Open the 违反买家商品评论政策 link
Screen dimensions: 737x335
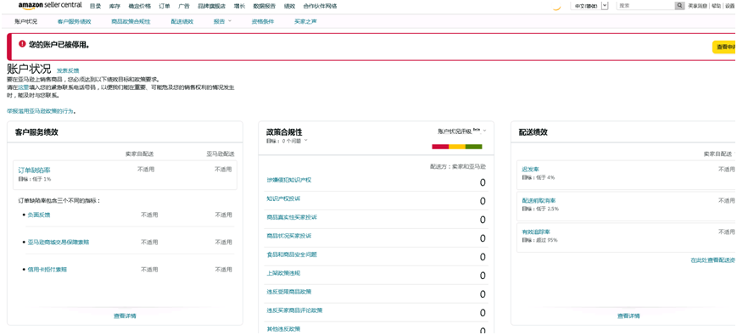click(x=294, y=310)
